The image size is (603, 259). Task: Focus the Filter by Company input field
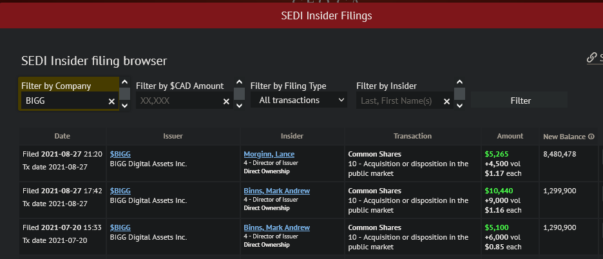pos(63,101)
